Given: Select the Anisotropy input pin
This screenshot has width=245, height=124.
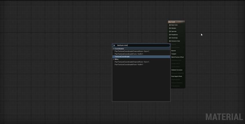Looking at the screenshot, I should tap(170, 38).
